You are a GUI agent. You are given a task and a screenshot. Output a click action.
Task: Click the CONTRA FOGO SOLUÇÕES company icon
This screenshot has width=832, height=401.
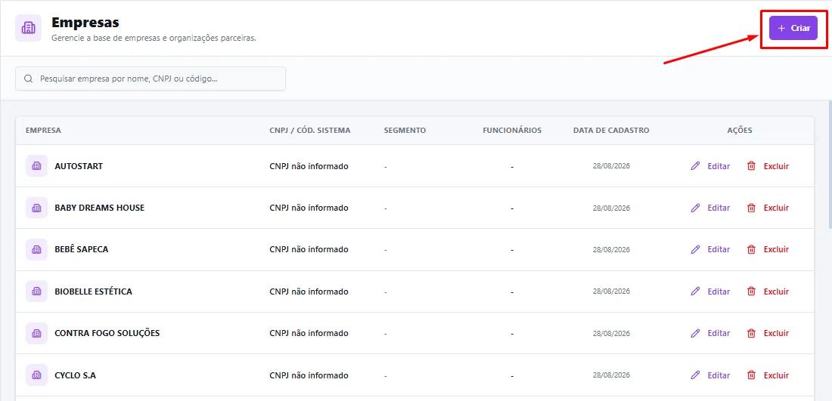[36, 333]
